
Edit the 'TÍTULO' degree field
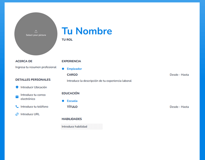click(x=72, y=107)
